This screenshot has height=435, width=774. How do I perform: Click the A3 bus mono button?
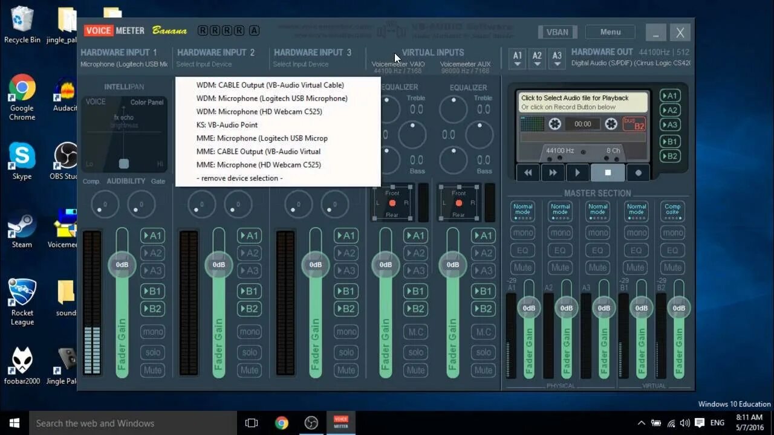coord(597,233)
